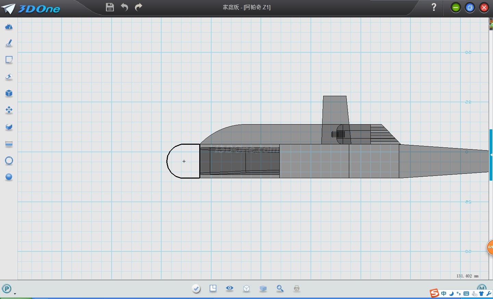Click the ring-shaped assembly tool icon

click(x=9, y=160)
